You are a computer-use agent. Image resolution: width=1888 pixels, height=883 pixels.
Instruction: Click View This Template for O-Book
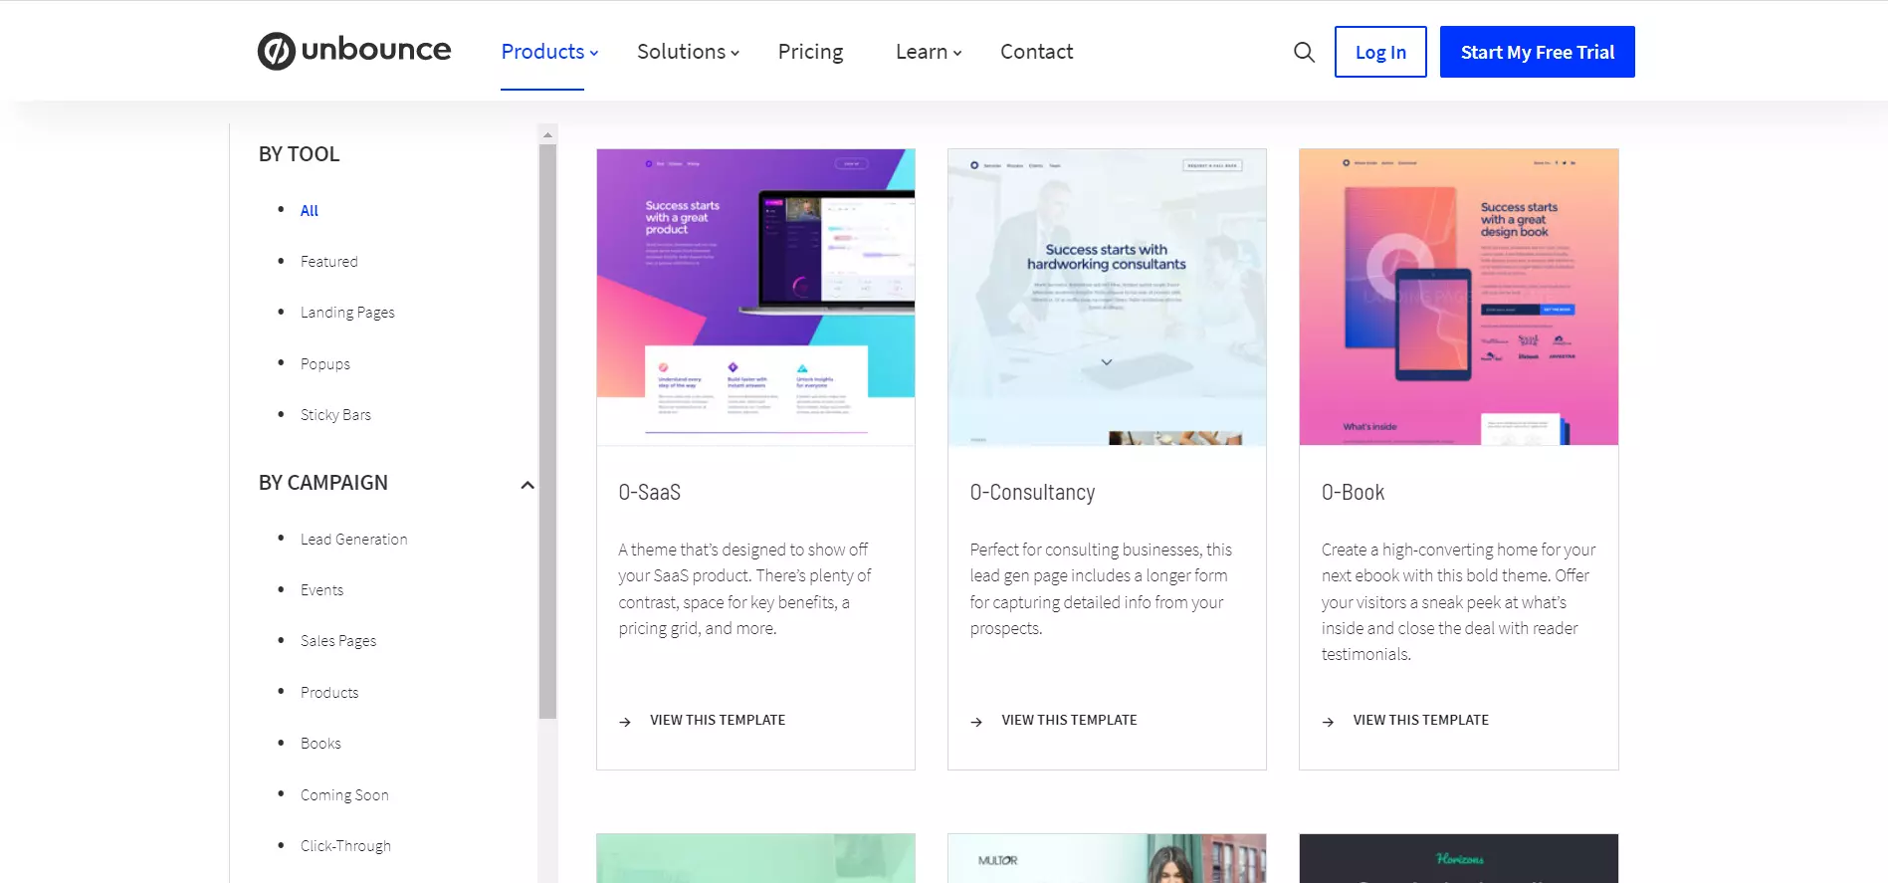[1420, 721]
